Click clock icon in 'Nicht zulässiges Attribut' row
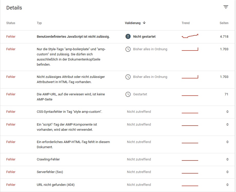The height and width of the screenshot is (192, 236). tap(128, 77)
